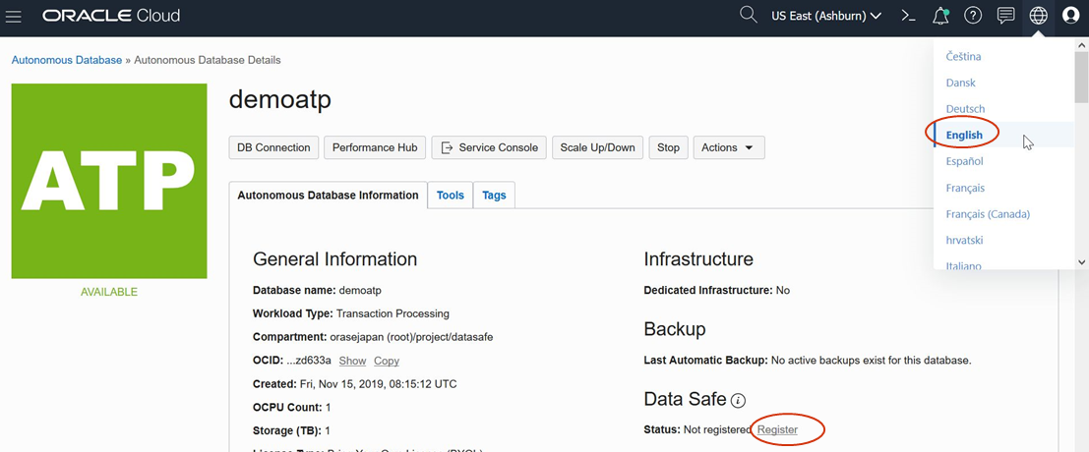Click the Autonomous Database breadcrumb link
1089x452 pixels.
[67, 60]
